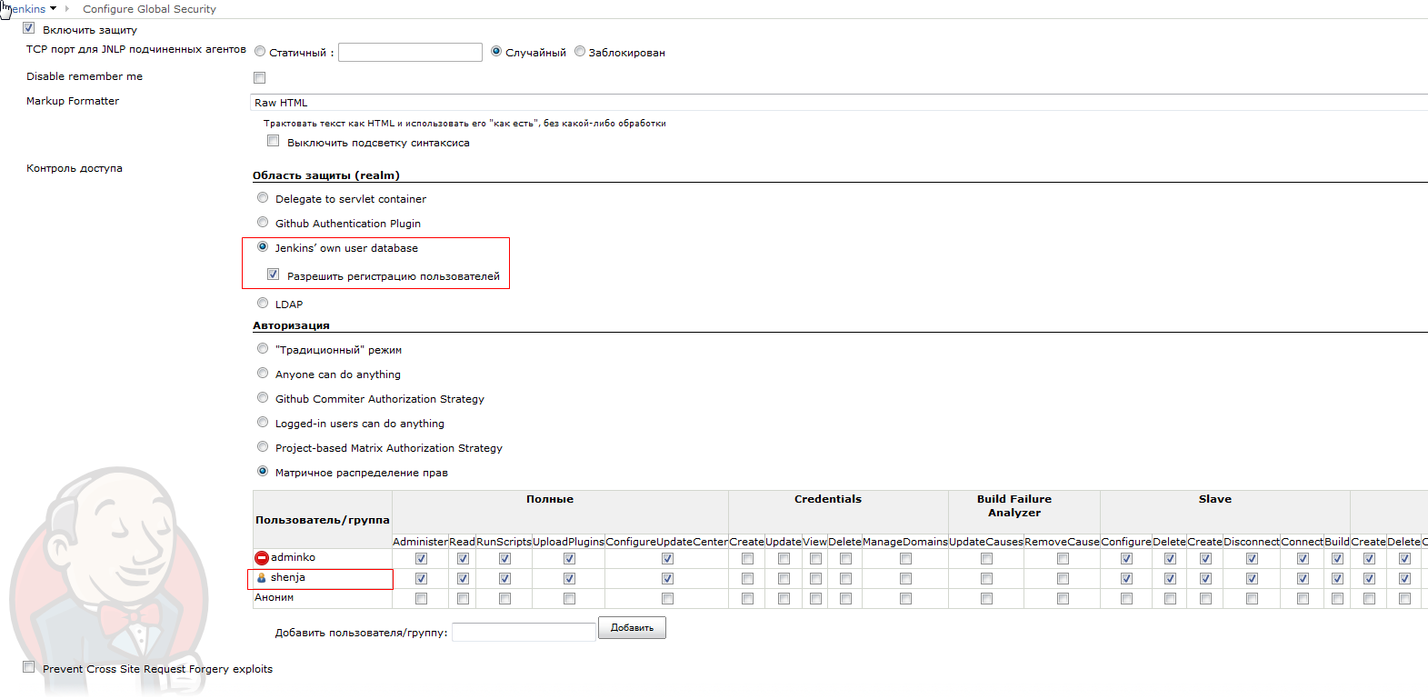Enable Read permission for Аноним

point(463,599)
